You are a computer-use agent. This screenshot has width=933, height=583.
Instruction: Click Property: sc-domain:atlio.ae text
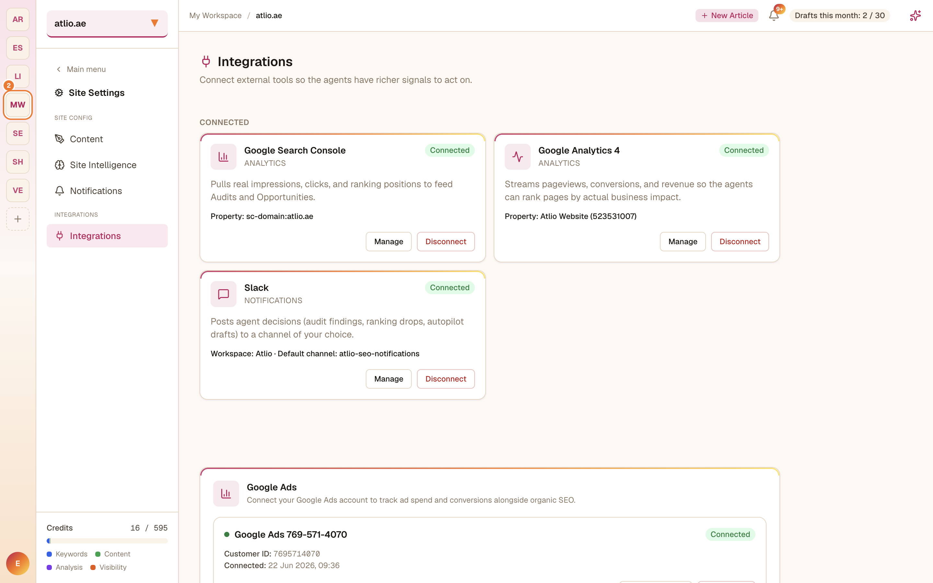pos(262,216)
